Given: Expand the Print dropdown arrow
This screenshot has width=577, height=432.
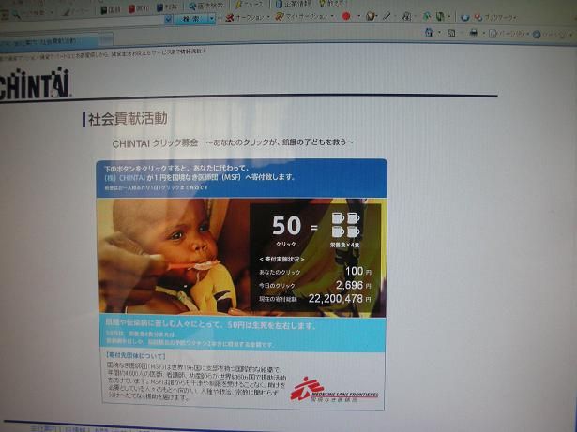Looking at the screenshot, I should coord(483,34).
